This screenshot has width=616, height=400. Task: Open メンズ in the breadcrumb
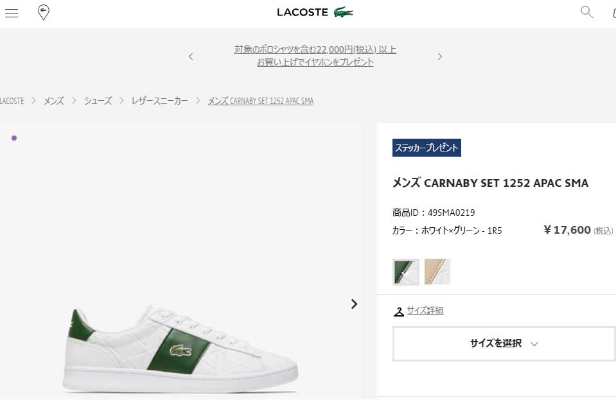pos(53,101)
